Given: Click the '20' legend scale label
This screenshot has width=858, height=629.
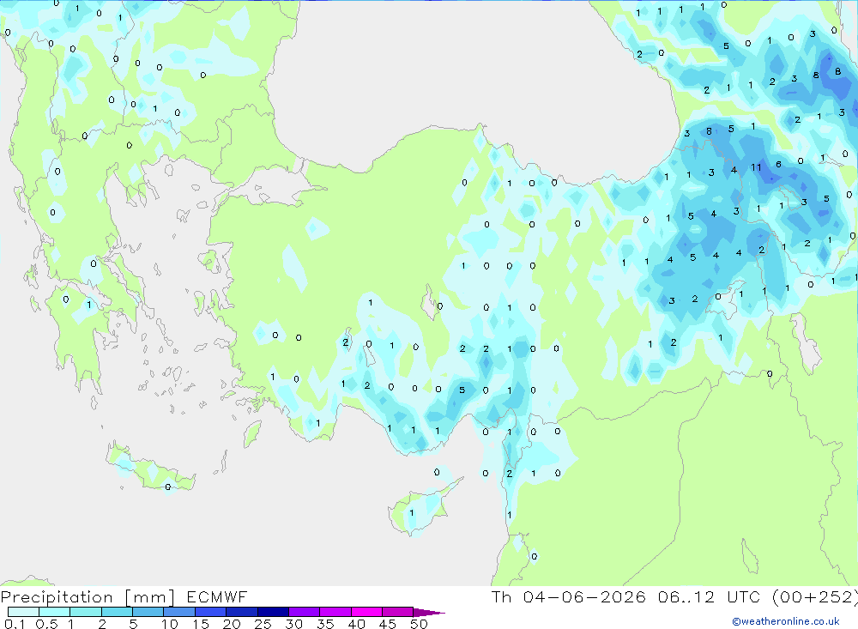Looking at the screenshot, I should [232, 624].
